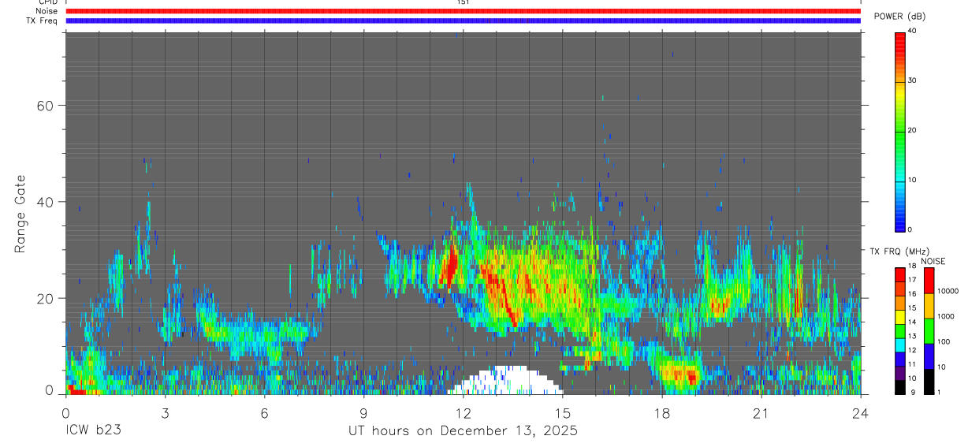The image size is (968, 447).
Task: Select the 'TX Freq' row label
Action: point(42,20)
